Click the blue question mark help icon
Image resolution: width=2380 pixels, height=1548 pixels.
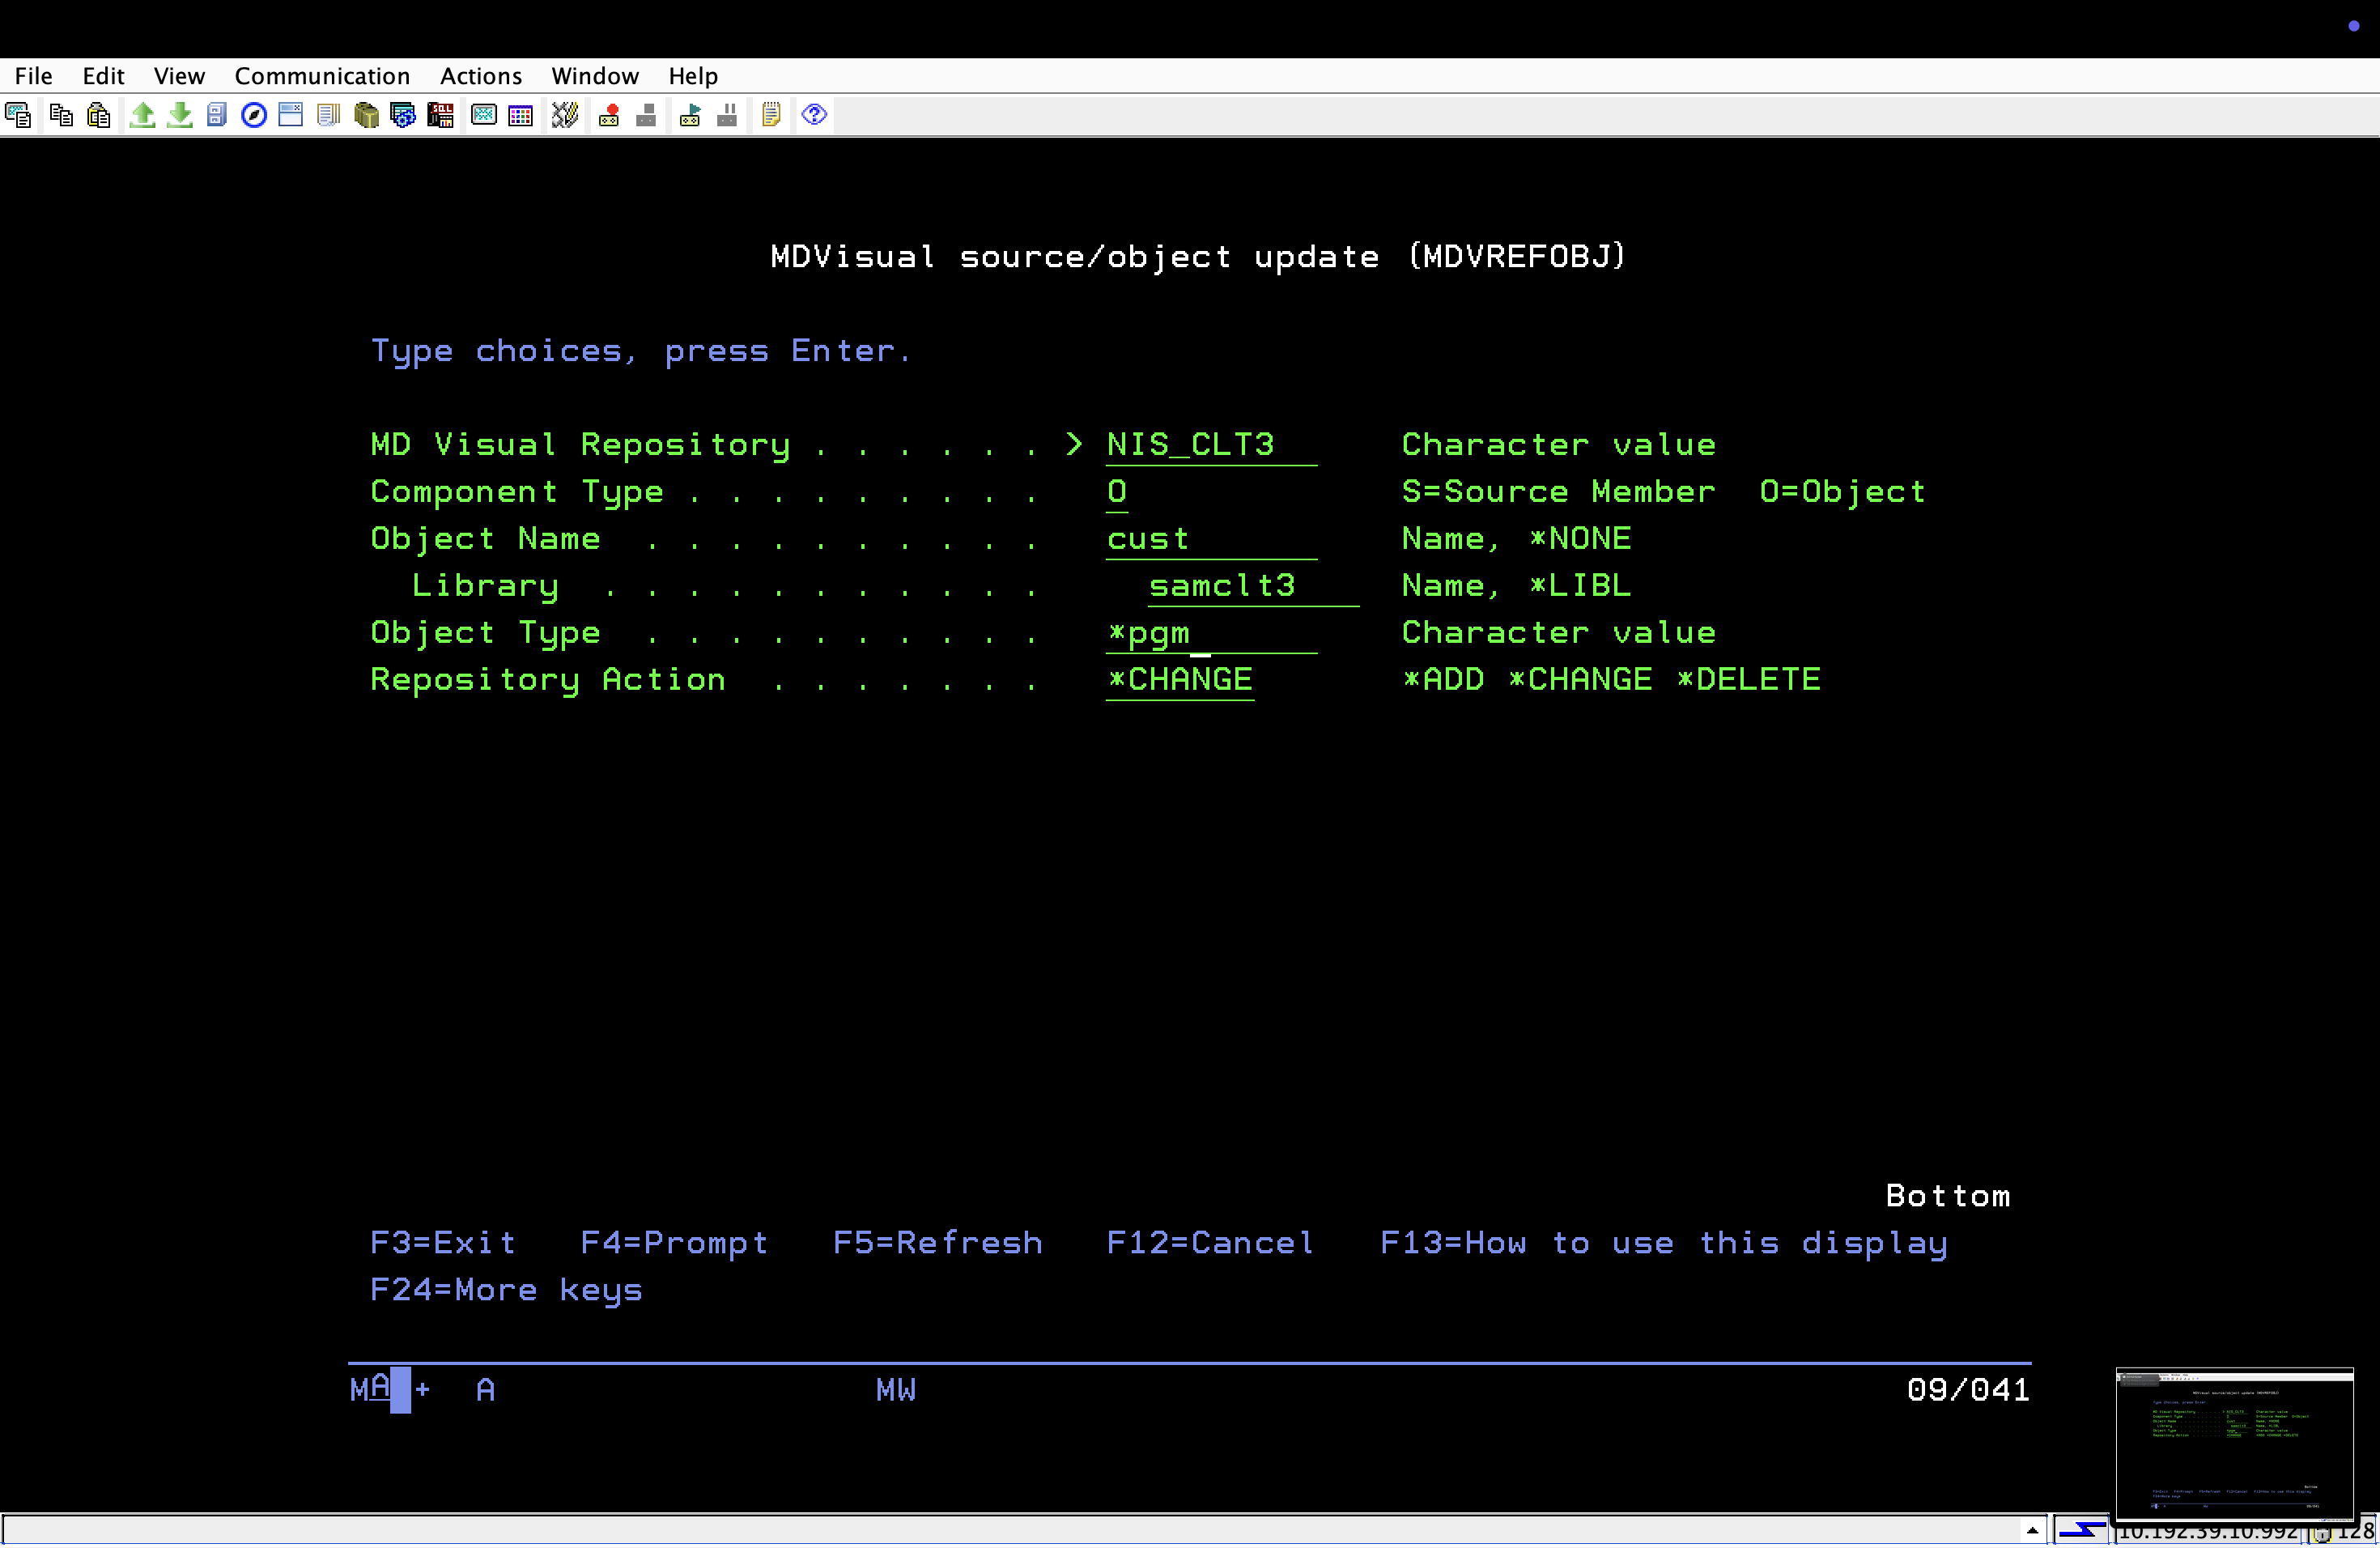[x=814, y=115]
